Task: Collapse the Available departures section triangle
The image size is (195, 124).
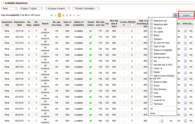Action: (x=3, y=3)
